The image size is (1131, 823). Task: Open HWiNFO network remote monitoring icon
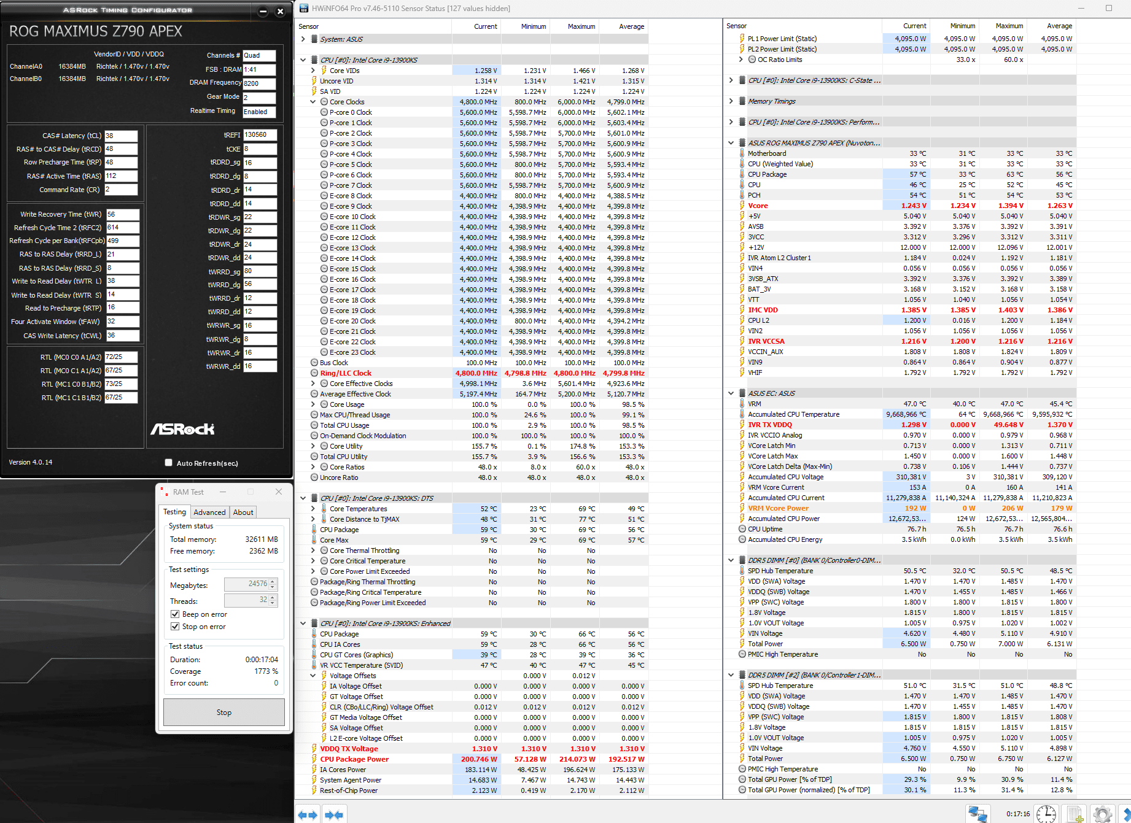[x=978, y=814]
